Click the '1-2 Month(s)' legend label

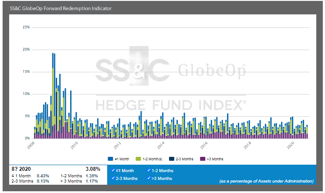click(152, 159)
